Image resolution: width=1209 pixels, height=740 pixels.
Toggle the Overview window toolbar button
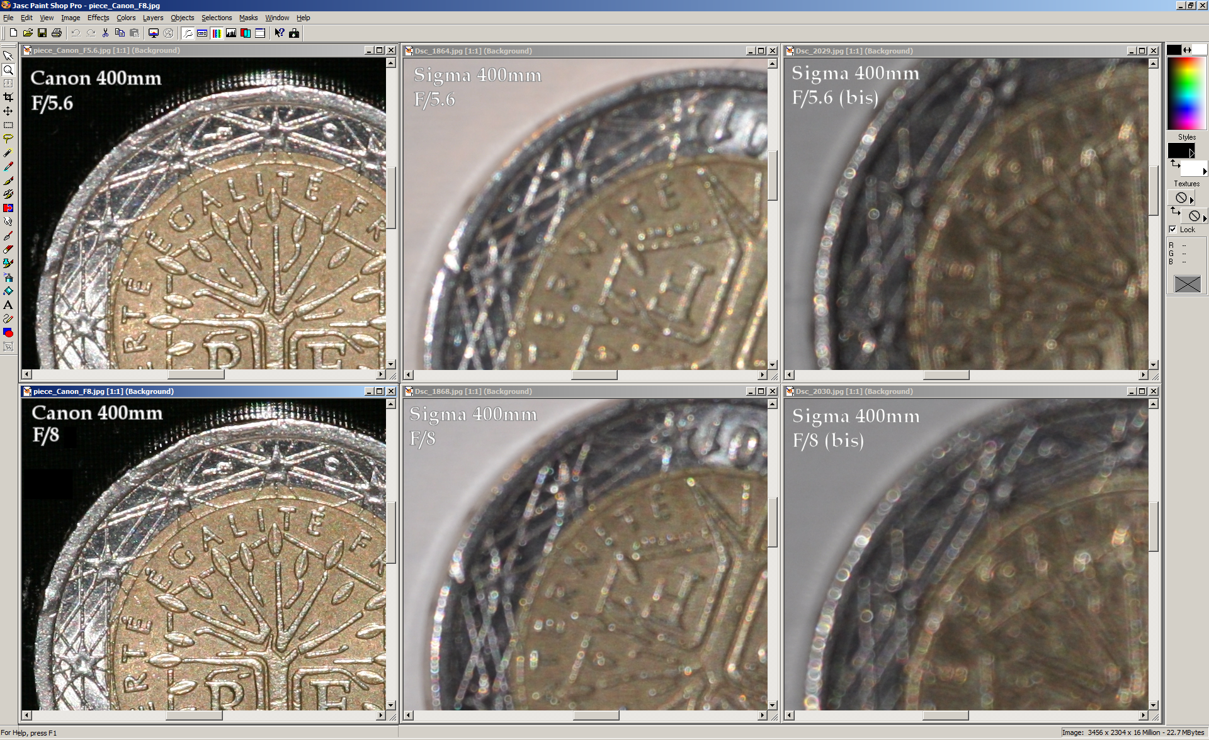260,33
